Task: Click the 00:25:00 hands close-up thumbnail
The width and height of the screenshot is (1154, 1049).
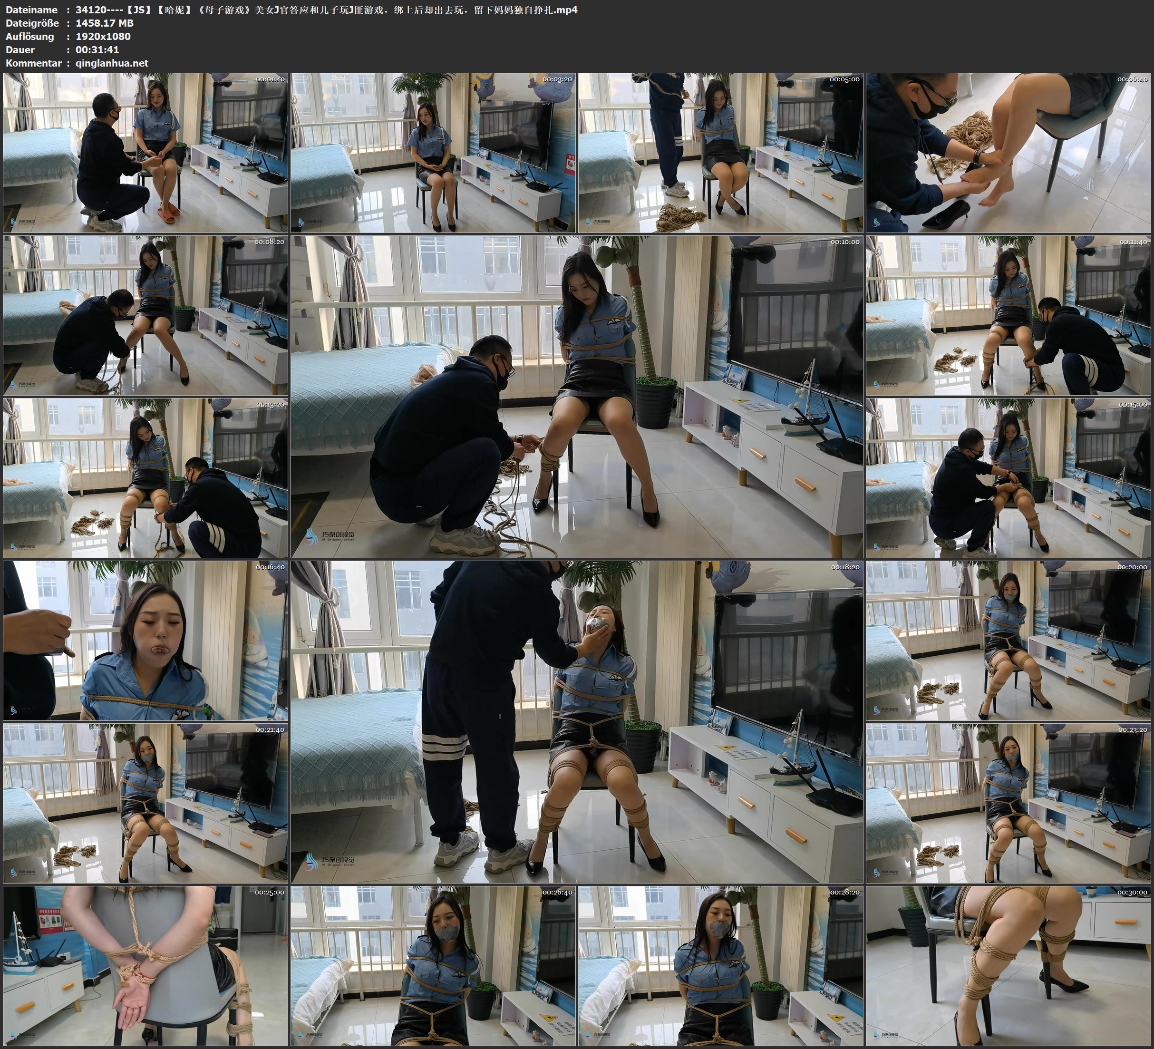Action: point(145,966)
